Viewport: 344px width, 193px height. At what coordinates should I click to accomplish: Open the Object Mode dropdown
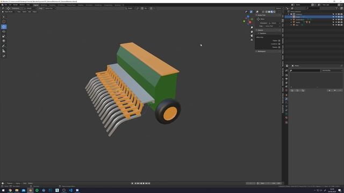tap(9, 12)
